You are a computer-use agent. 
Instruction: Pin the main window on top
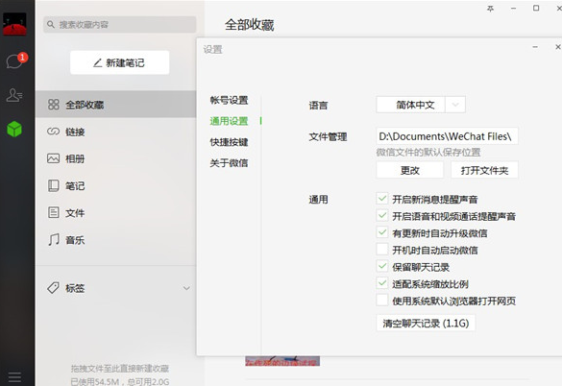[490, 9]
